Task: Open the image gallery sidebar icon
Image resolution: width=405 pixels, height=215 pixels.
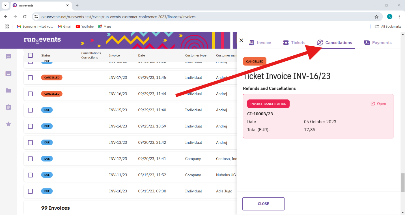Action: coord(8,74)
